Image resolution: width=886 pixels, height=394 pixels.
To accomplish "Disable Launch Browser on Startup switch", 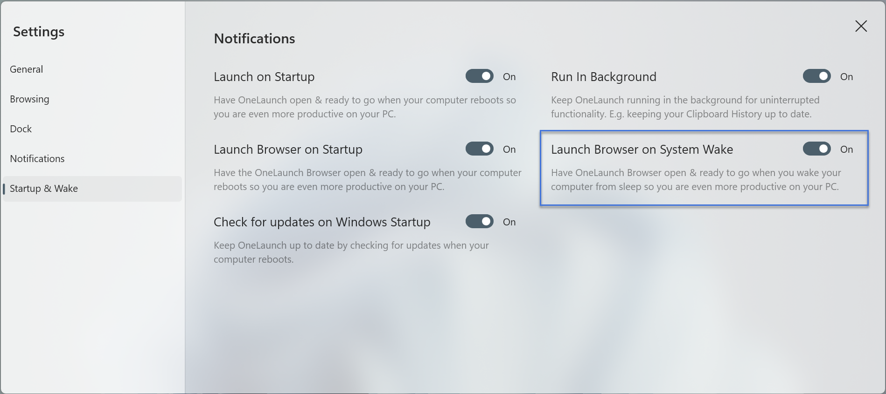I will coord(479,149).
